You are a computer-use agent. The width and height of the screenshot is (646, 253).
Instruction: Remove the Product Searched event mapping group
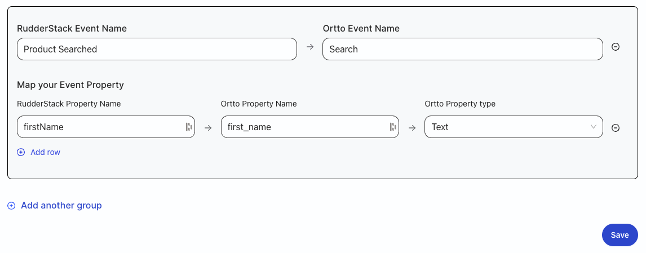615,47
